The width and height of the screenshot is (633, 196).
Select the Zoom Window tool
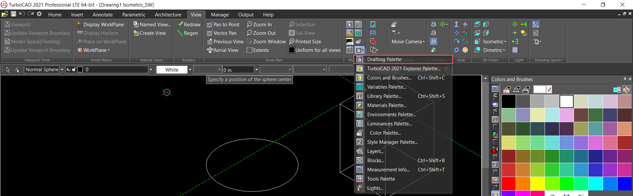266,41
